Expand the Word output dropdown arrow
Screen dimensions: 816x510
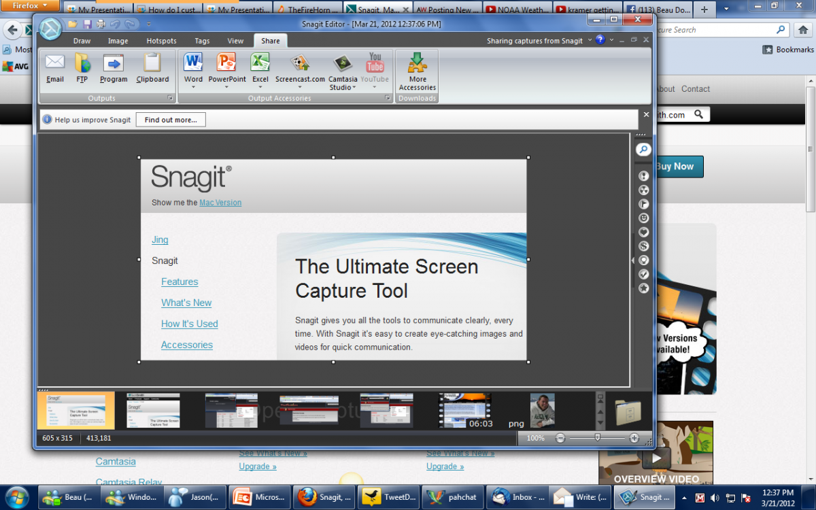193,88
